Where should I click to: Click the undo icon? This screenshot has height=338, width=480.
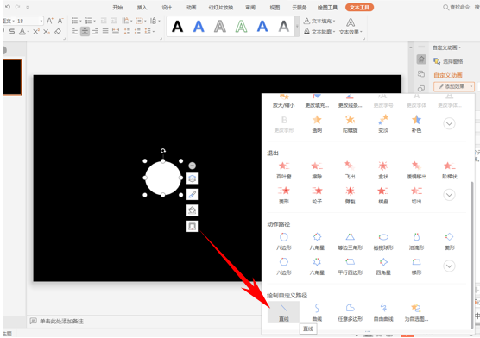8,7
